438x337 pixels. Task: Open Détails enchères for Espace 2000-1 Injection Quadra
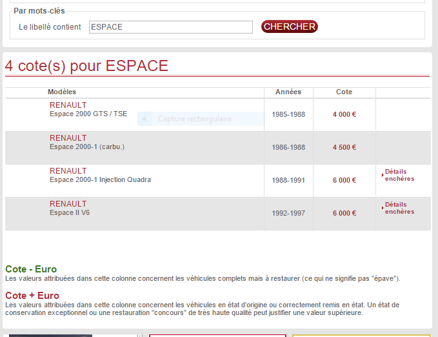click(x=399, y=175)
